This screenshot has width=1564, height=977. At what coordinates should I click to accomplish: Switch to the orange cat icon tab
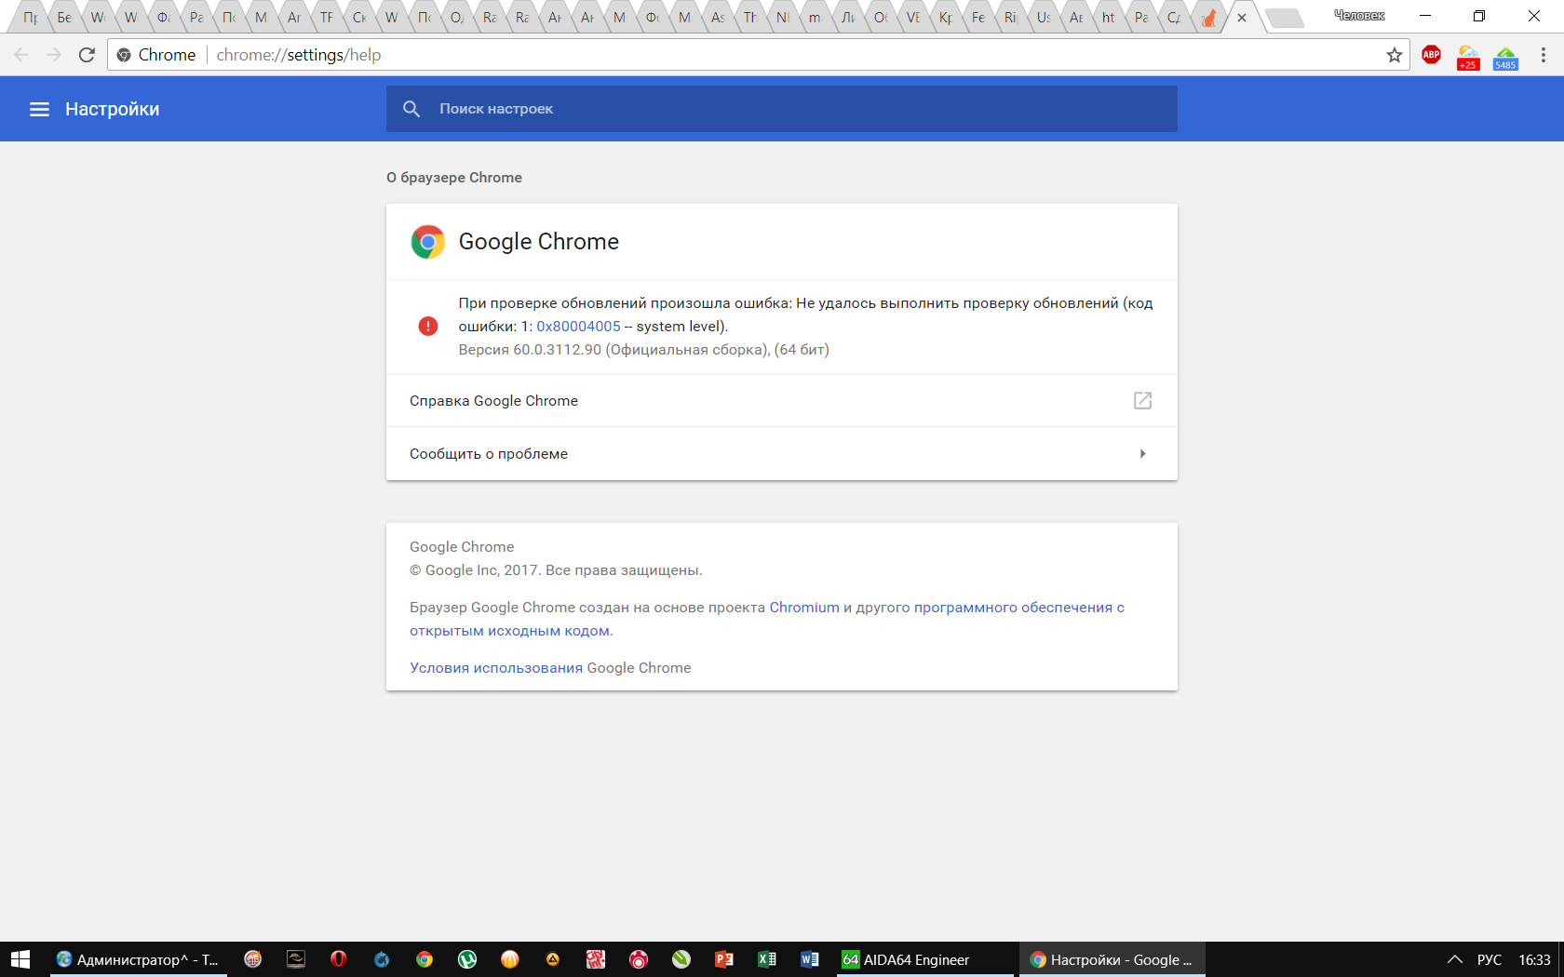coord(1208,18)
